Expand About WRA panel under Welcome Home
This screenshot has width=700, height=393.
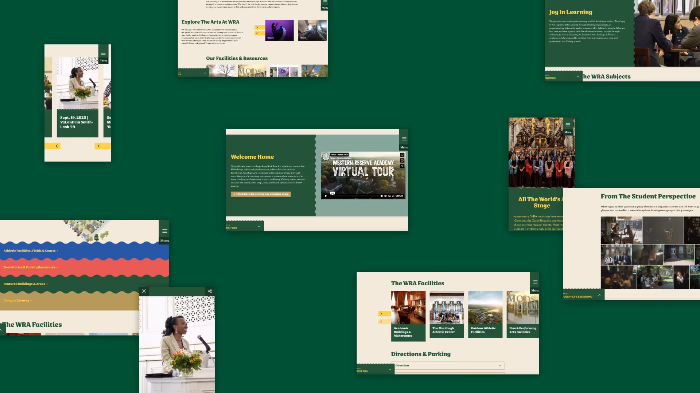[259, 226]
